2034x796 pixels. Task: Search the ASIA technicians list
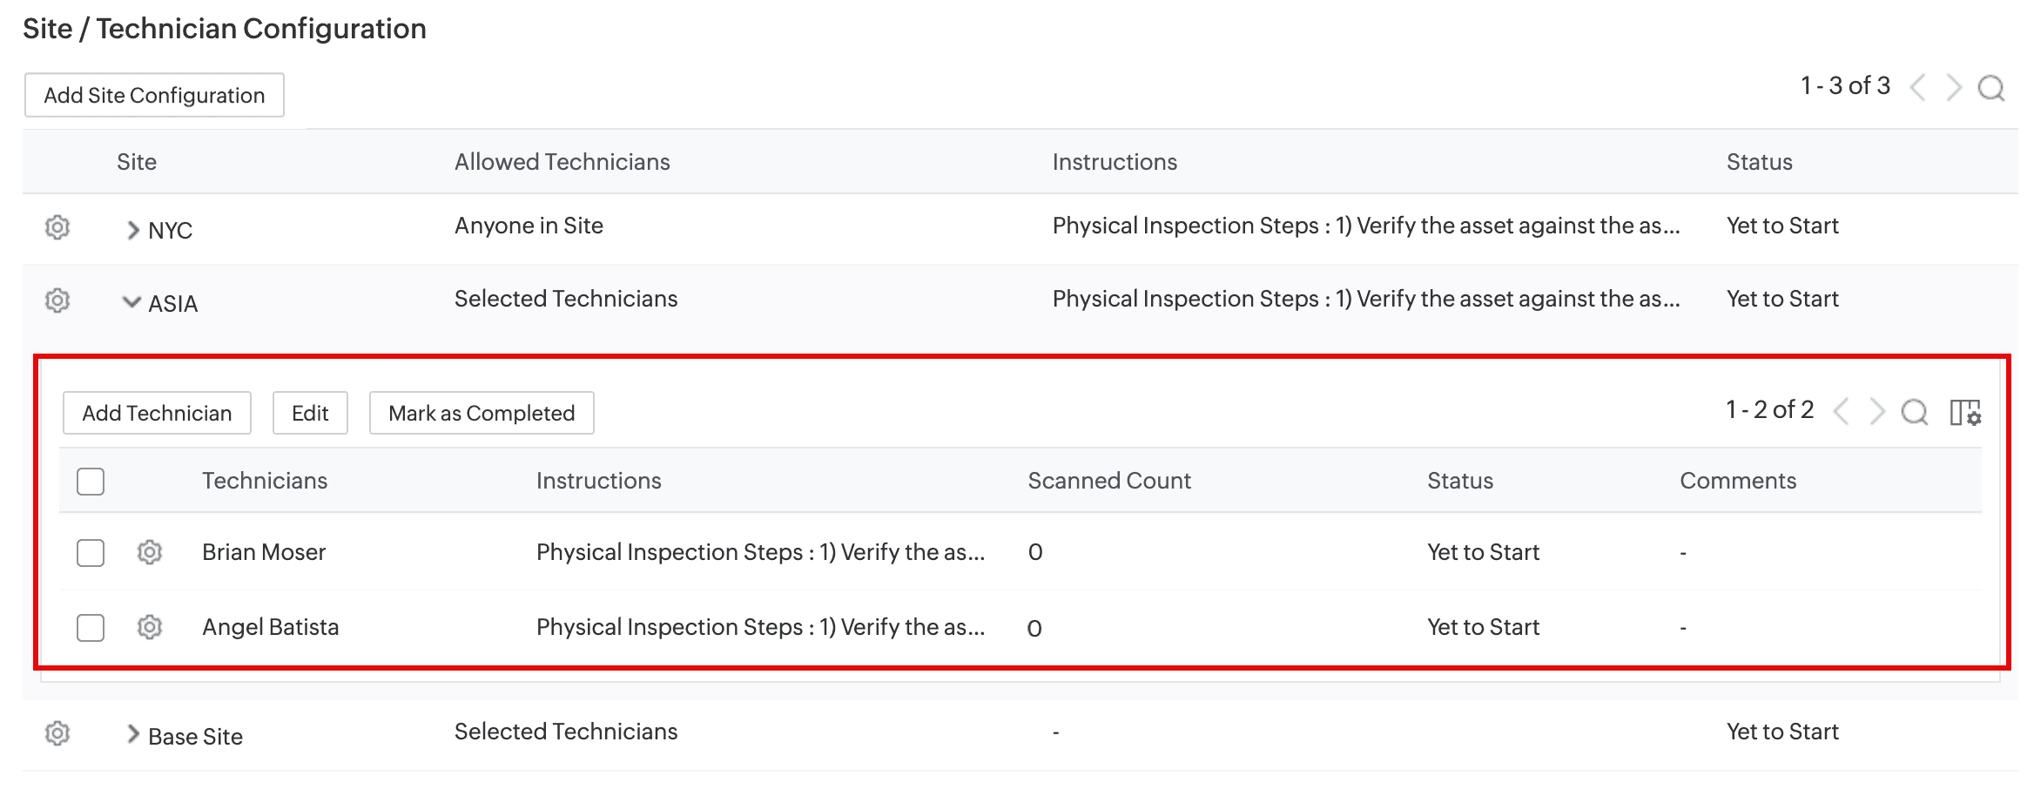click(1915, 412)
